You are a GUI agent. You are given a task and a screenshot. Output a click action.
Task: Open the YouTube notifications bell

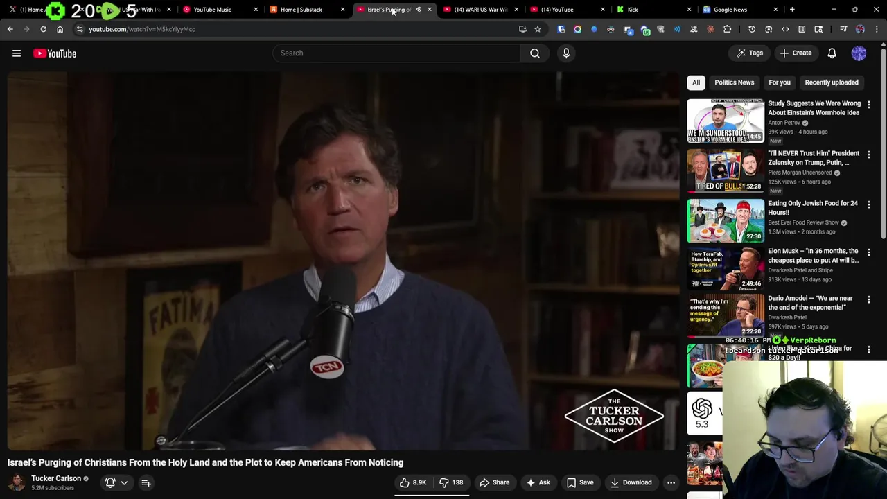coord(832,53)
